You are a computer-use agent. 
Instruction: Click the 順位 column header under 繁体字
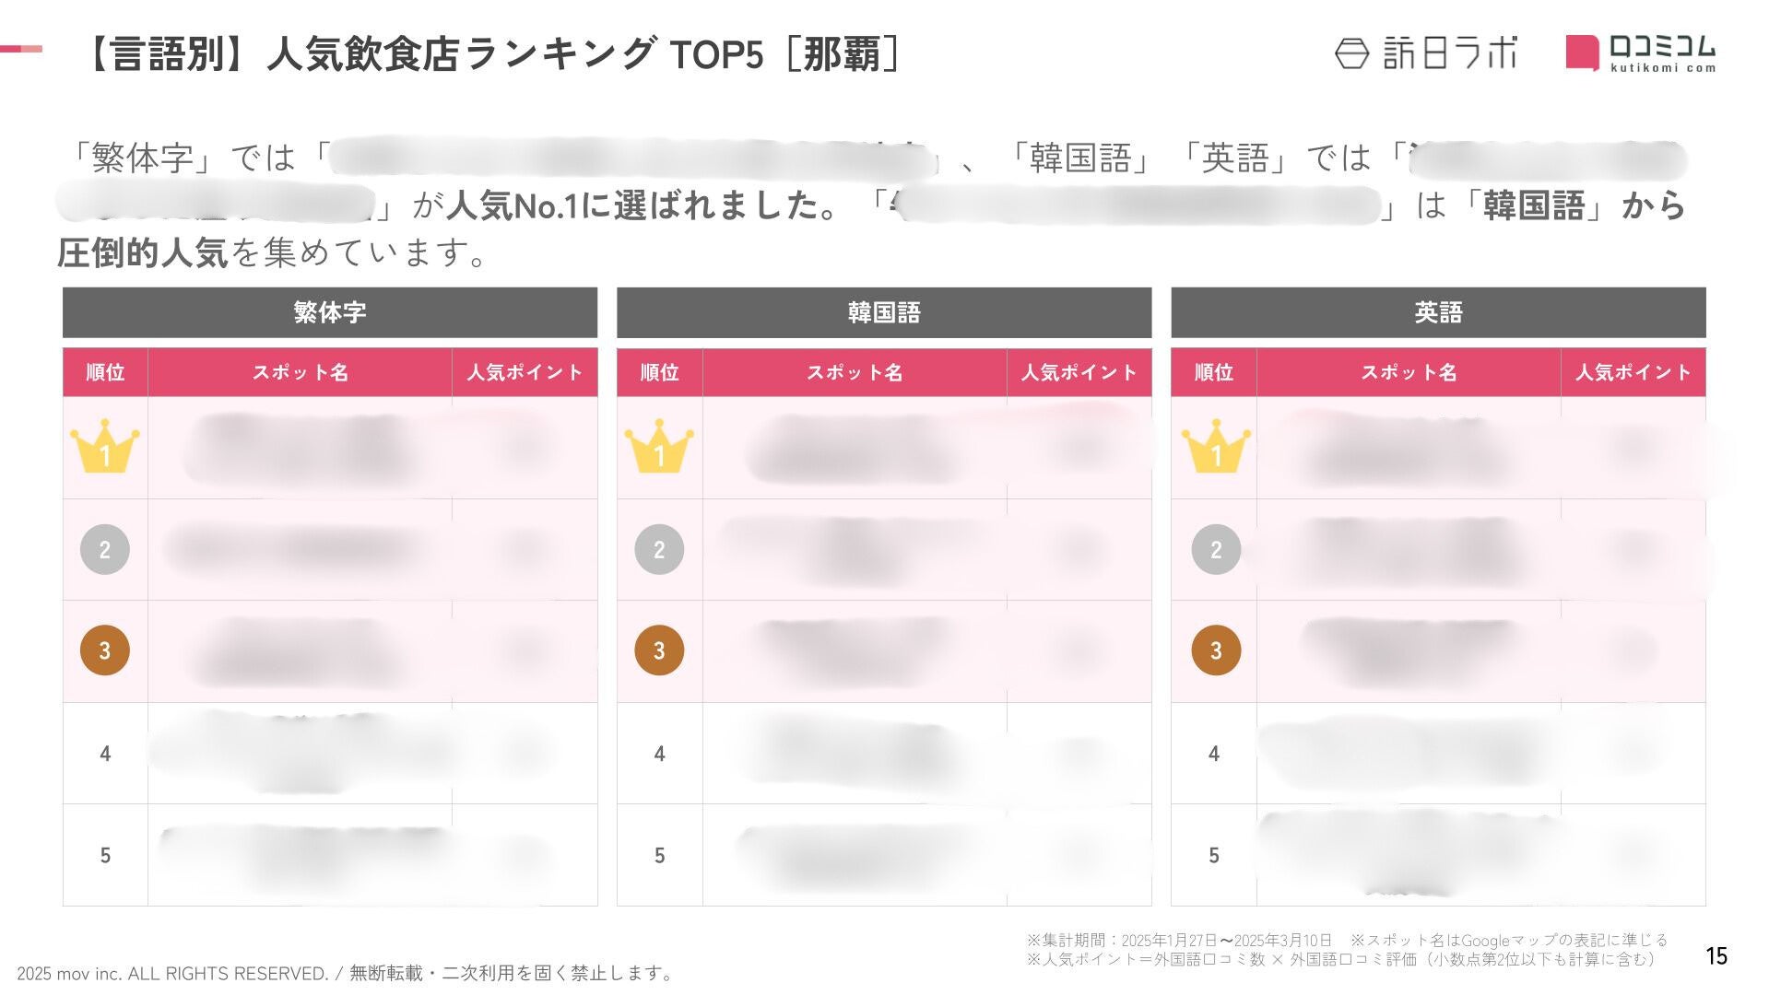tap(105, 372)
